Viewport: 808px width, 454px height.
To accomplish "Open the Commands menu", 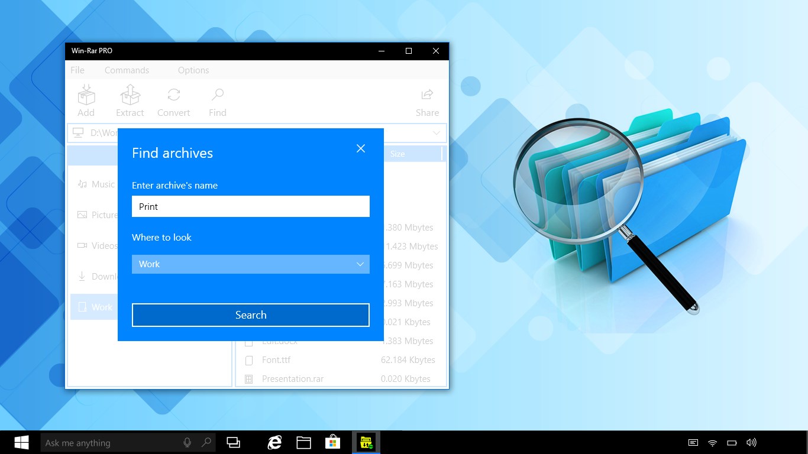I will click(x=127, y=70).
